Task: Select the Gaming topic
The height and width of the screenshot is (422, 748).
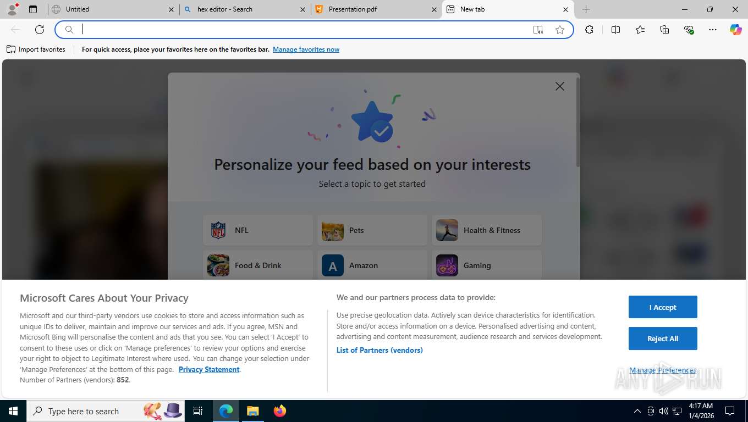Action: (x=487, y=265)
